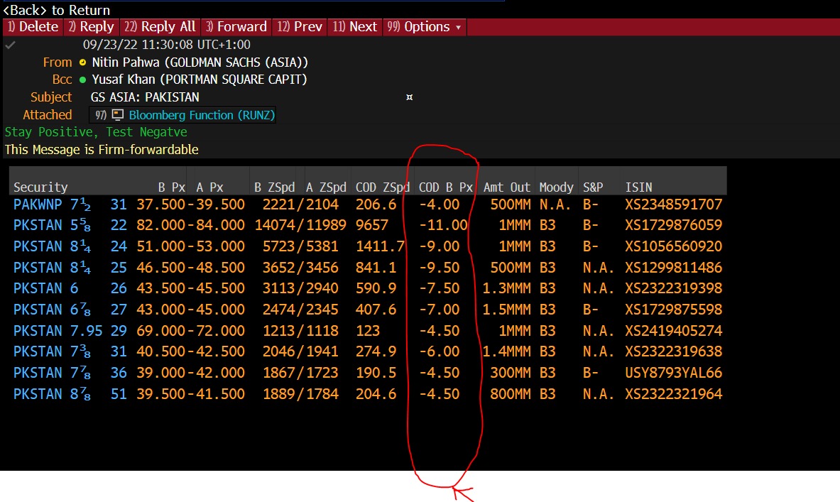The height and width of the screenshot is (502, 840).
Task: Click ISIN XS2322319638
Action: [x=673, y=351]
